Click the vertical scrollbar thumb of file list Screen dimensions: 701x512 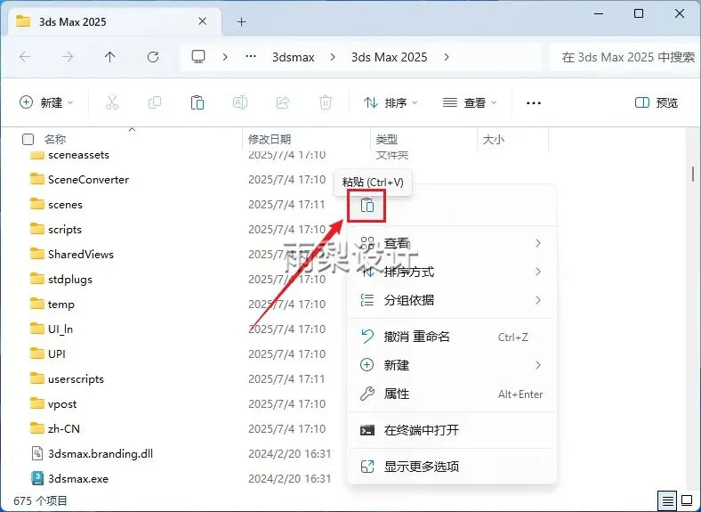coord(693,174)
